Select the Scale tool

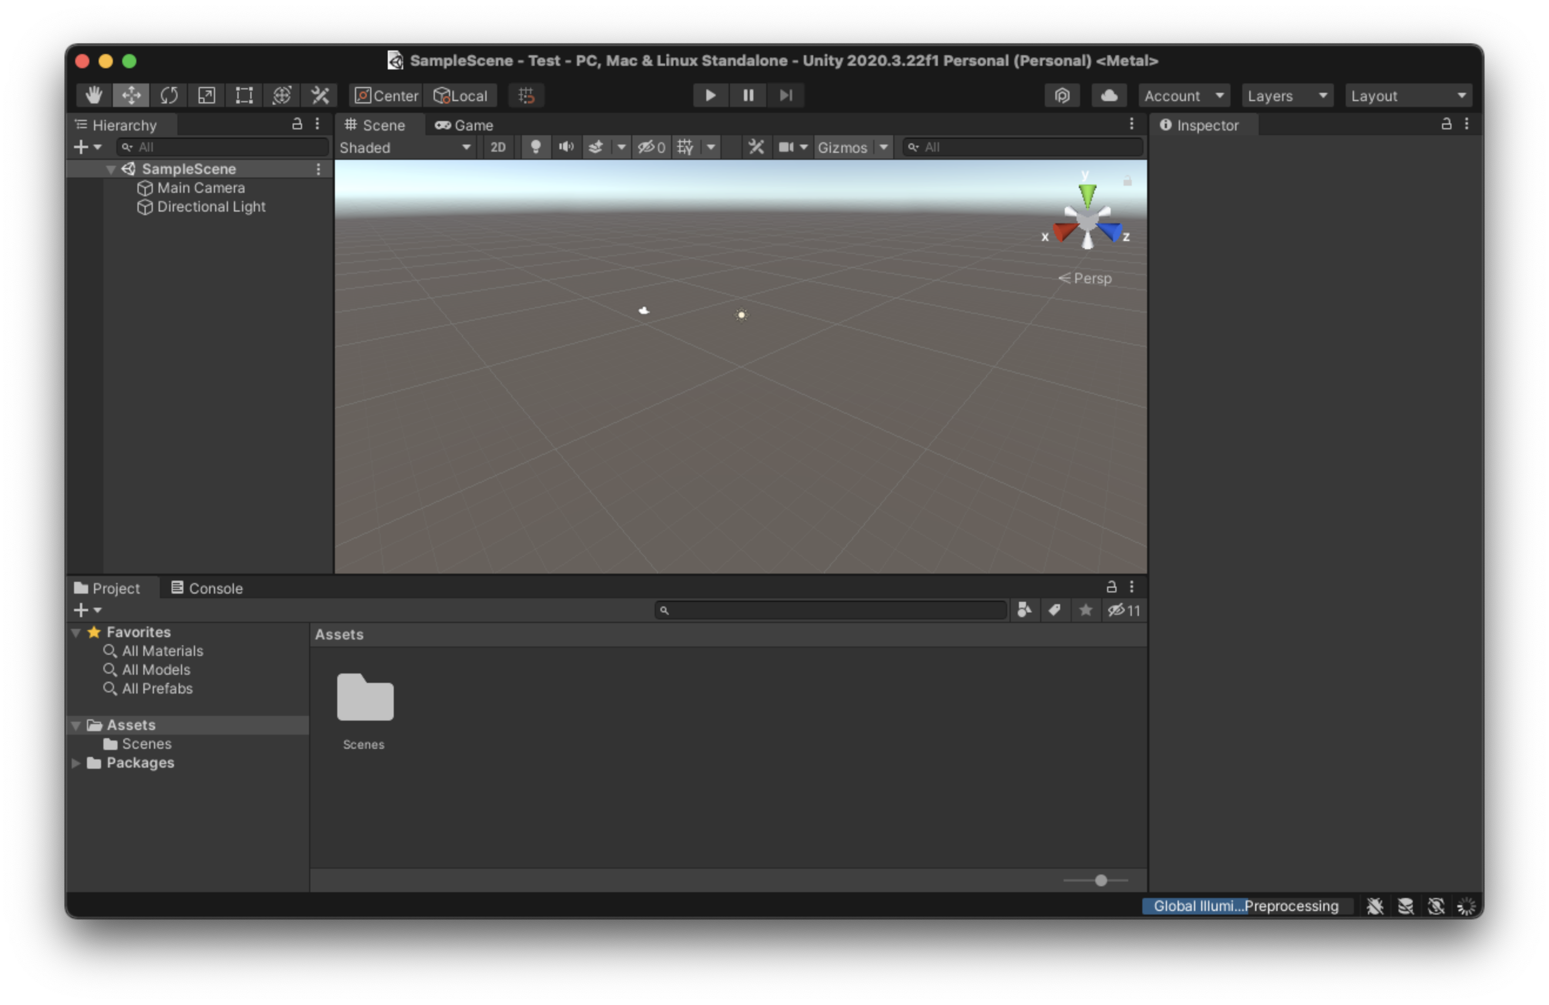(x=206, y=96)
